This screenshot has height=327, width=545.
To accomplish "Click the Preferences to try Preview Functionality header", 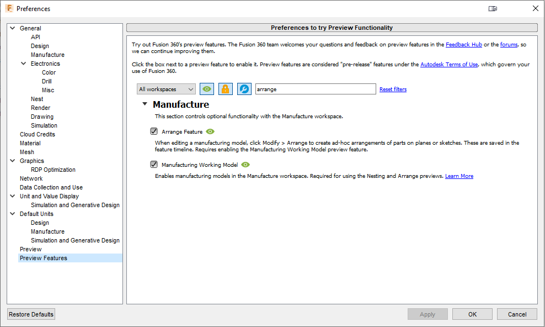I will click(332, 28).
